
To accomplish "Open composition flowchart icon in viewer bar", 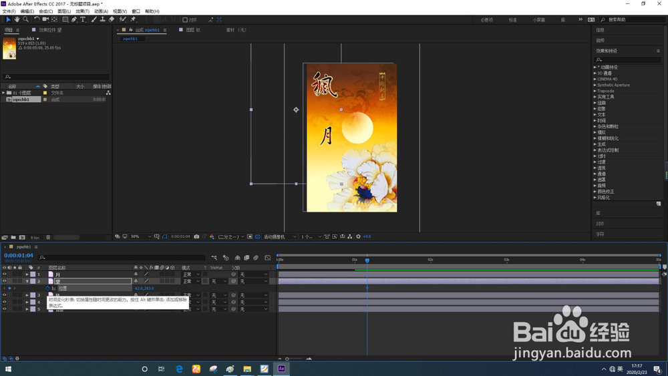I will 350,236.
